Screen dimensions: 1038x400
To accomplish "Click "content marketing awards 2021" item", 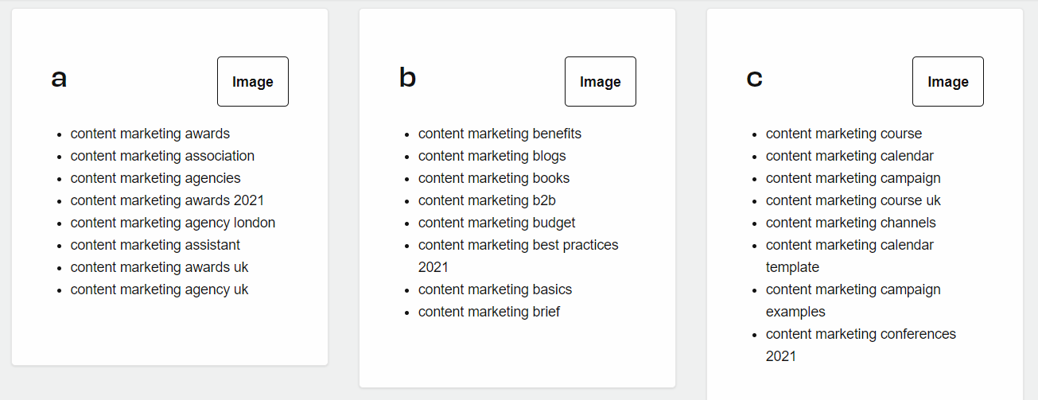I will (x=167, y=200).
